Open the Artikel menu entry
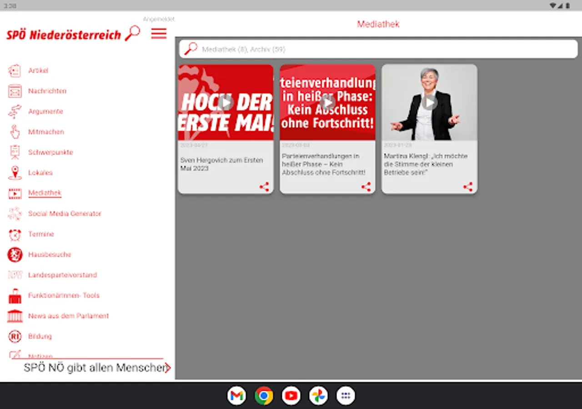This screenshot has width=582, height=409. (38, 70)
